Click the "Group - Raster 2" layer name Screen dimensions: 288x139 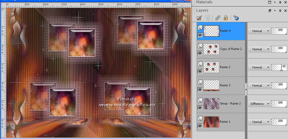click(230, 104)
